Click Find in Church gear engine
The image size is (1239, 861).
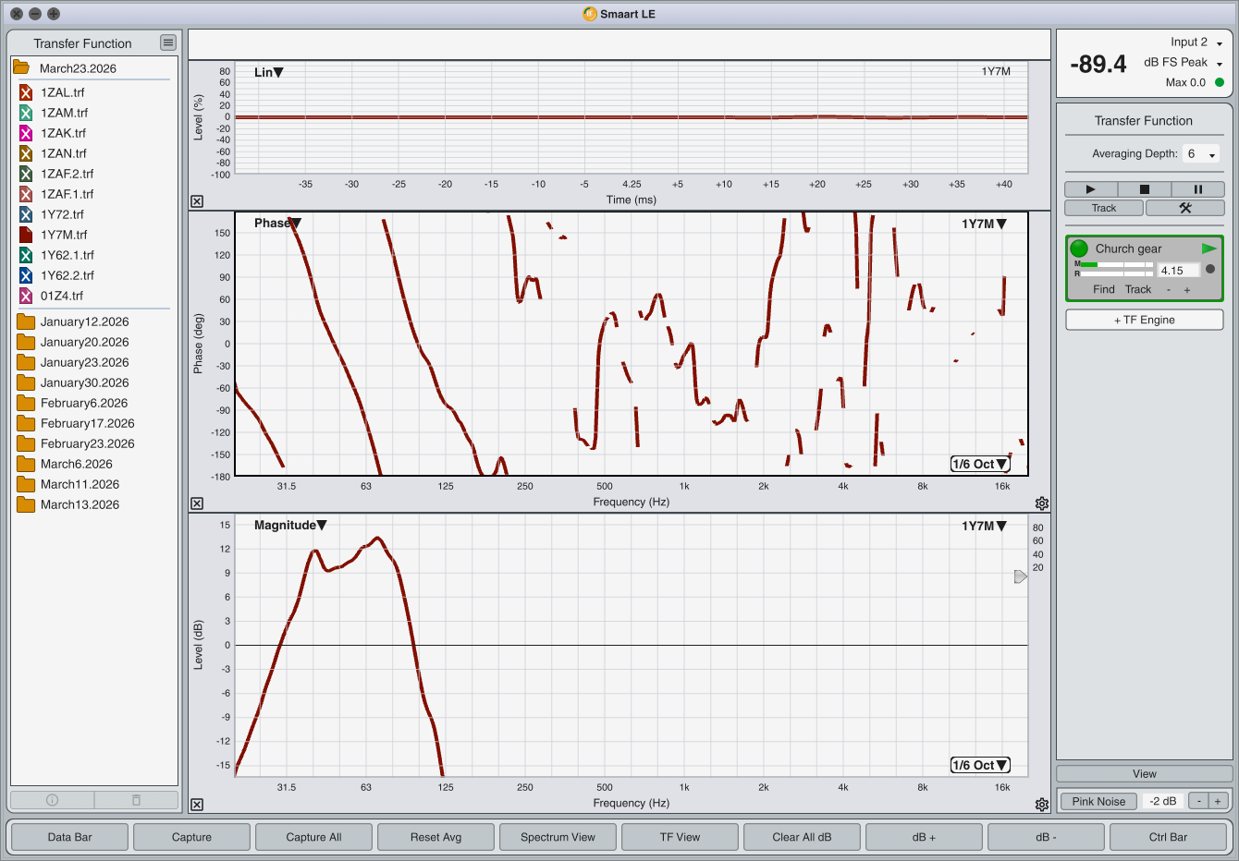click(x=1104, y=289)
